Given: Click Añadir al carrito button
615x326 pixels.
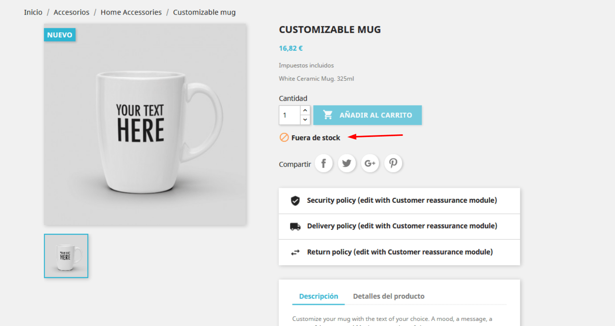Looking at the screenshot, I should (367, 115).
